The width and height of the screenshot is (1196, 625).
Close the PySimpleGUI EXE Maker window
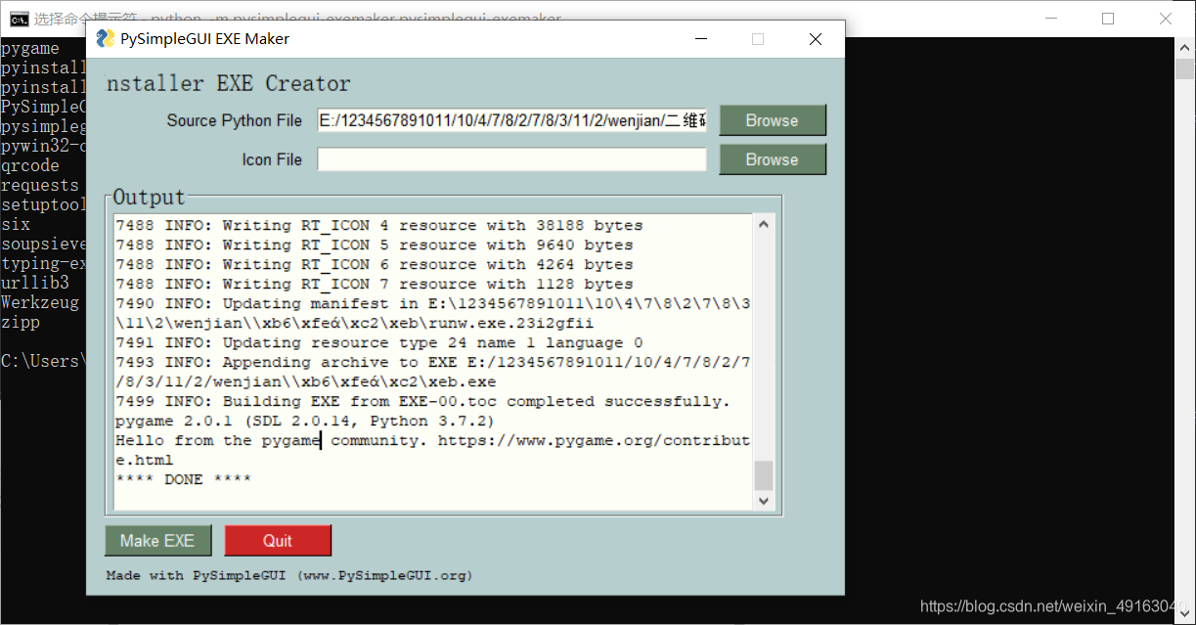coord(815,39)
